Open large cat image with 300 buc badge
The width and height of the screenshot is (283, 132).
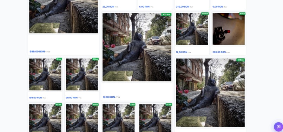(137, 47)
